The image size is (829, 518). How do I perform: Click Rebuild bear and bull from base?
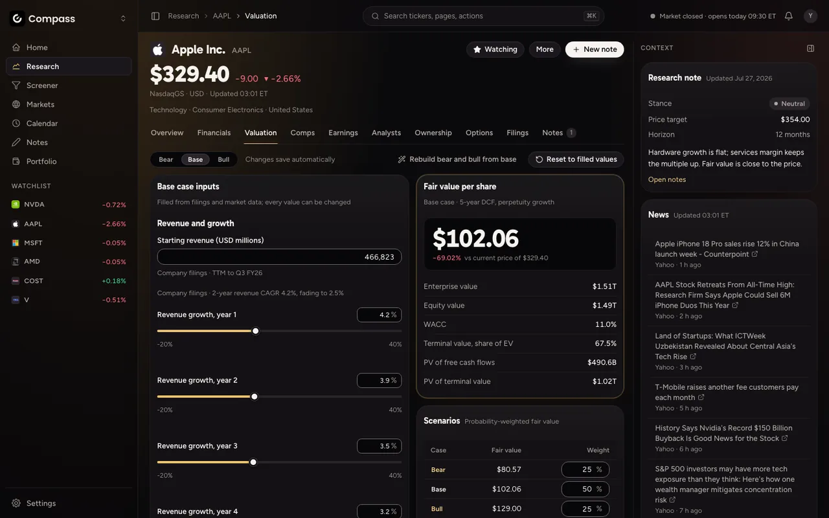coord(457,159)
